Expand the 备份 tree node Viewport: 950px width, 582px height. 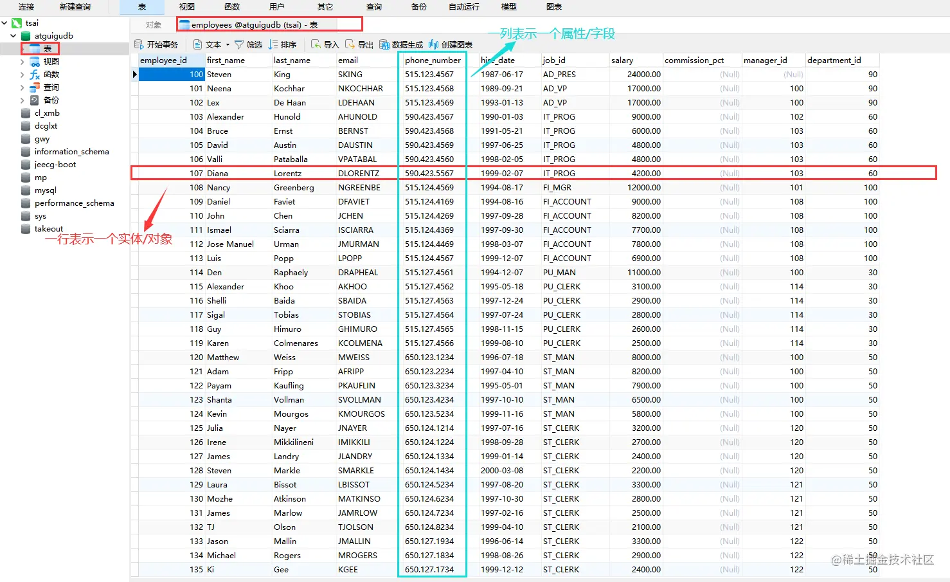[22, 100]
